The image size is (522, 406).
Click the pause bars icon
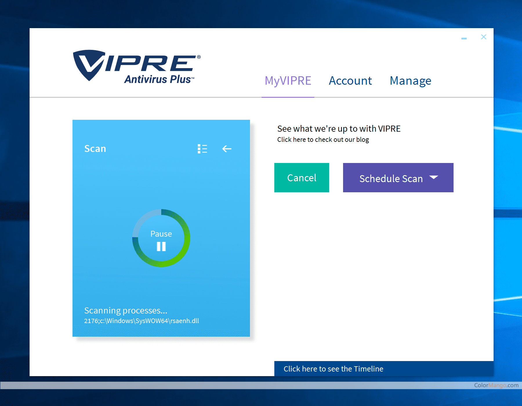coord(161,246)
